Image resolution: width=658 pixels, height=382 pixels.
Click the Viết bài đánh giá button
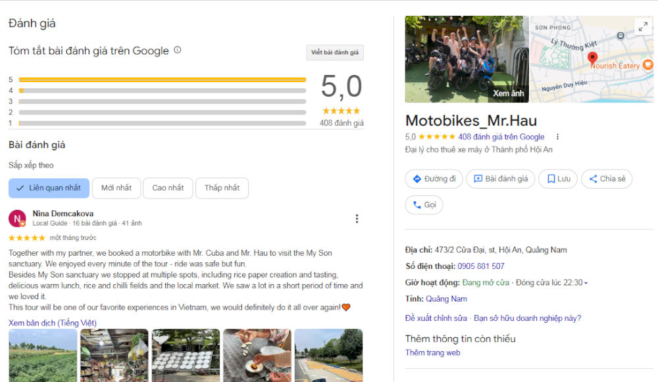335,53
